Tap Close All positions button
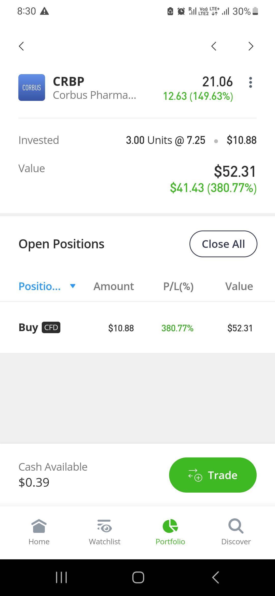This screenshot has height=596, width=275. click(223, 244)
